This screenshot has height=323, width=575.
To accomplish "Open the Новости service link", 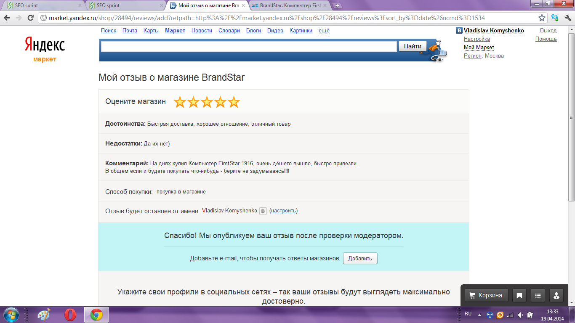I will (x=202, y=31).
